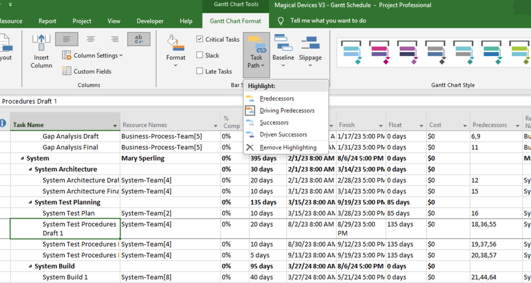This screenshot has width=531, height=283.
Task: Click the 395 days duration cell
Action: tap(268, 158)
